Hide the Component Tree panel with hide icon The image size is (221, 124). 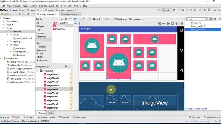(70, 66)
